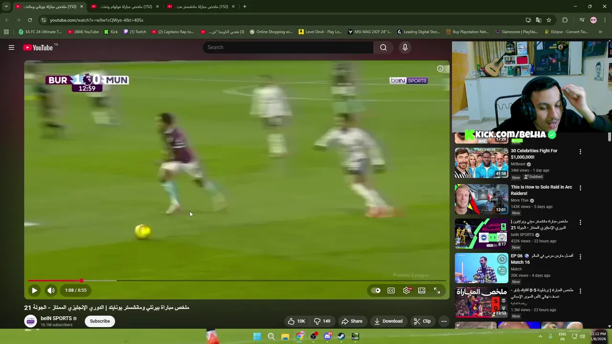Open options for Solo Raid Arc Raiders video
This screenshot has height=344, width=612.
point(580,188)
